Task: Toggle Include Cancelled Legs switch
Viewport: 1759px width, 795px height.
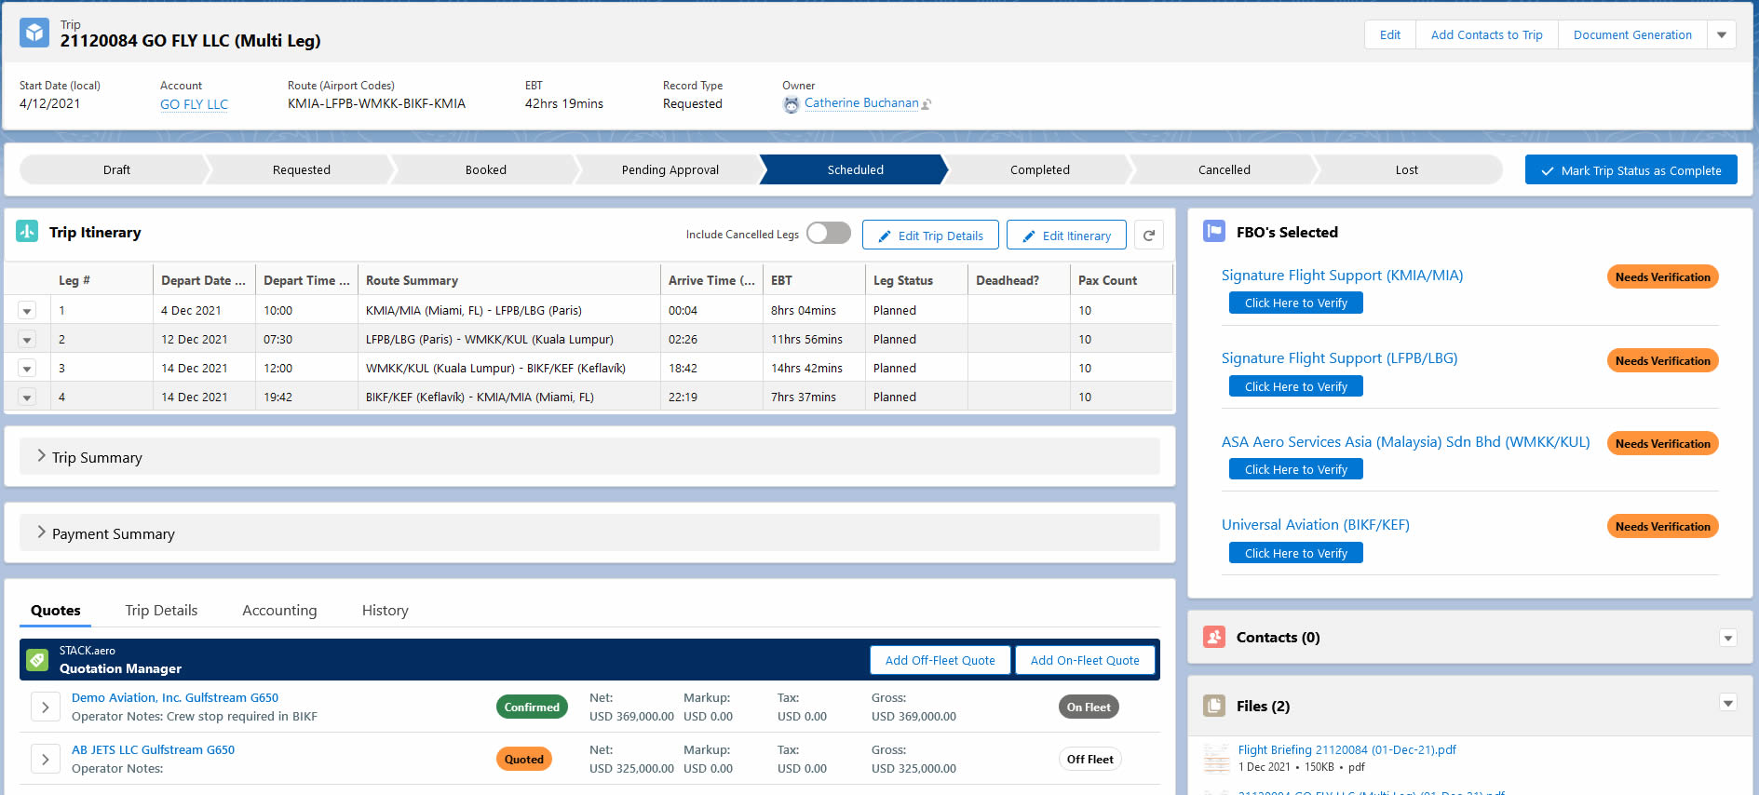Action: coord(829,233)
